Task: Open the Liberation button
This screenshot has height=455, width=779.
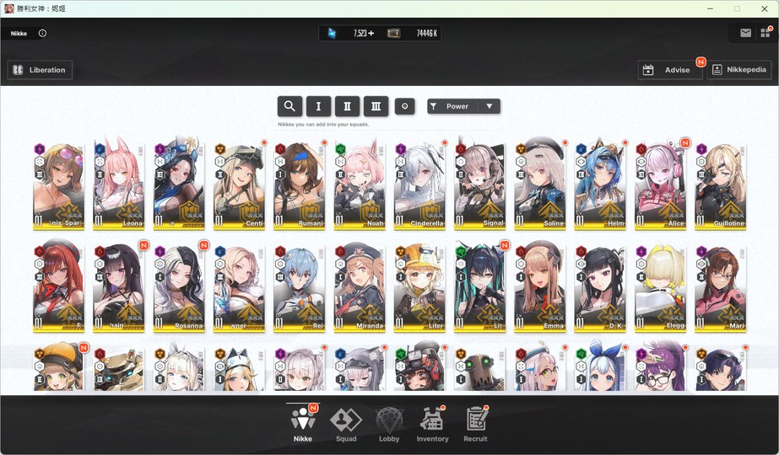Action: [x=40, y=70]
